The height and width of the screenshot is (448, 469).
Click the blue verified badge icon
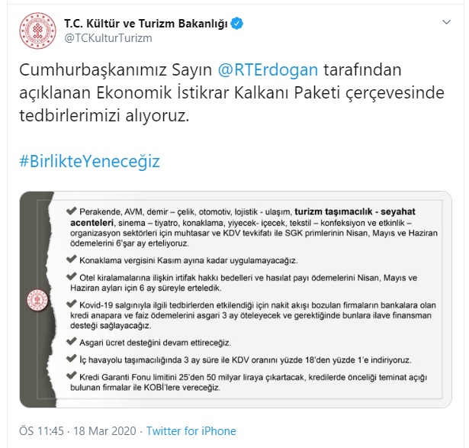(x=237, y=24)
